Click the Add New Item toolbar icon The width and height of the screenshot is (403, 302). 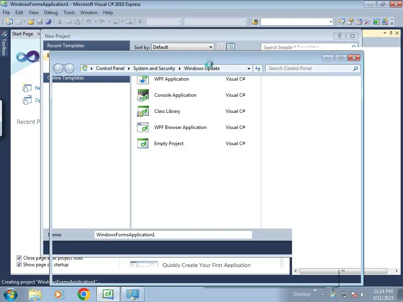pos(18,22)
